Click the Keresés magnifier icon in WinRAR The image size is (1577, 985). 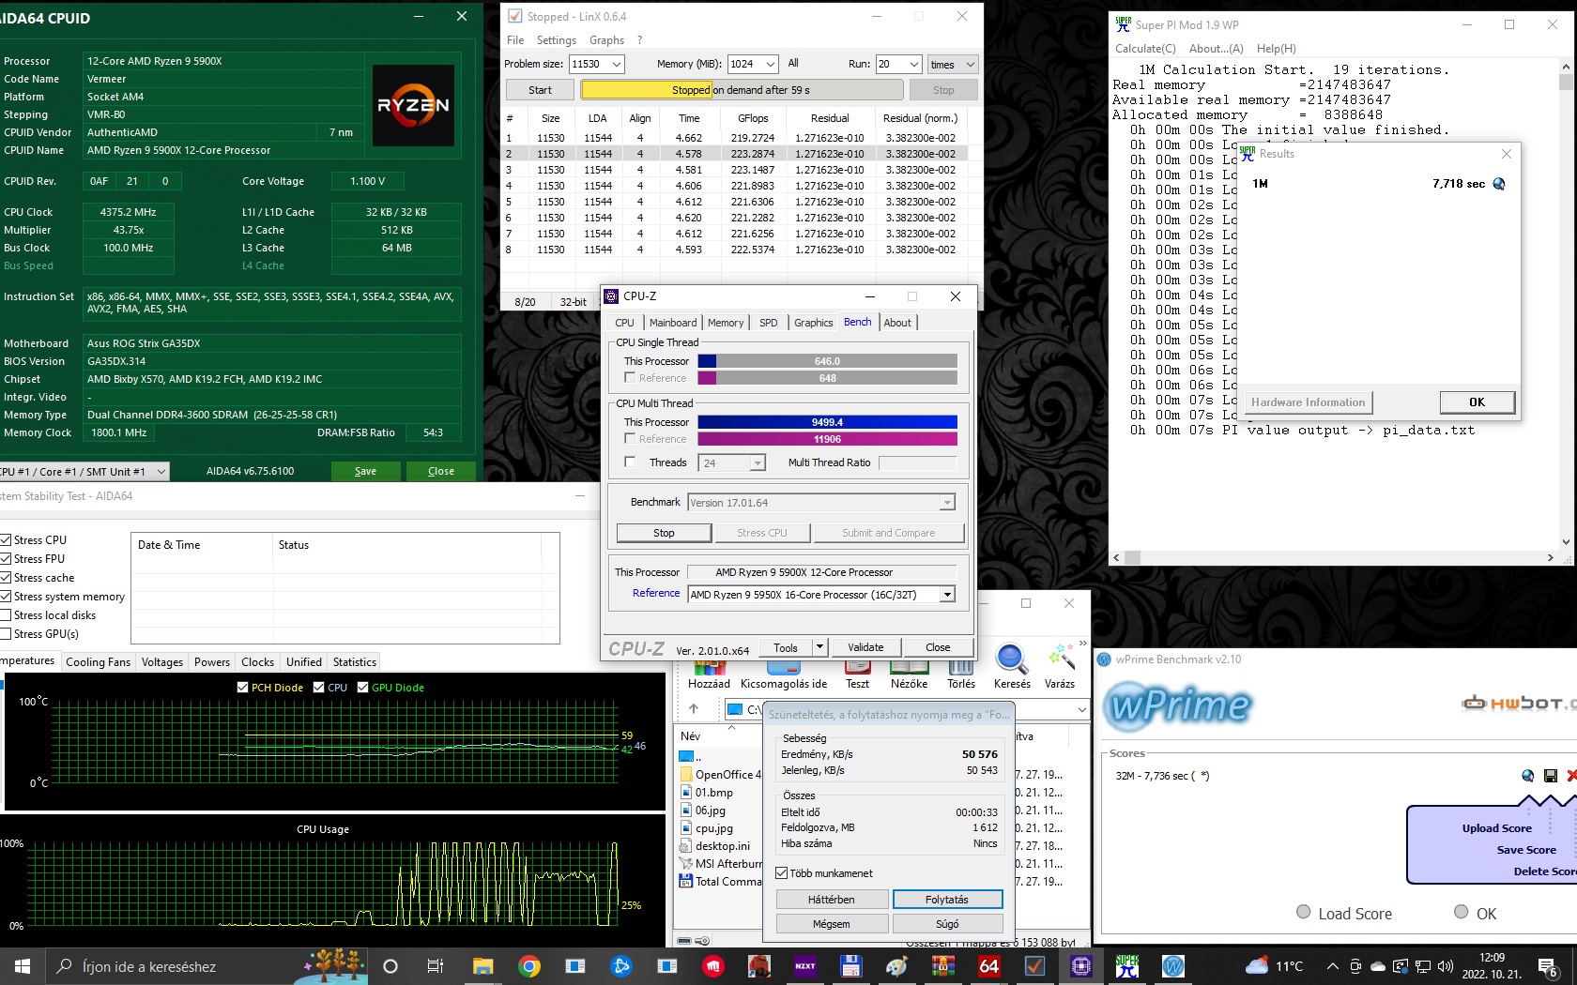(x=1011, y=659)
